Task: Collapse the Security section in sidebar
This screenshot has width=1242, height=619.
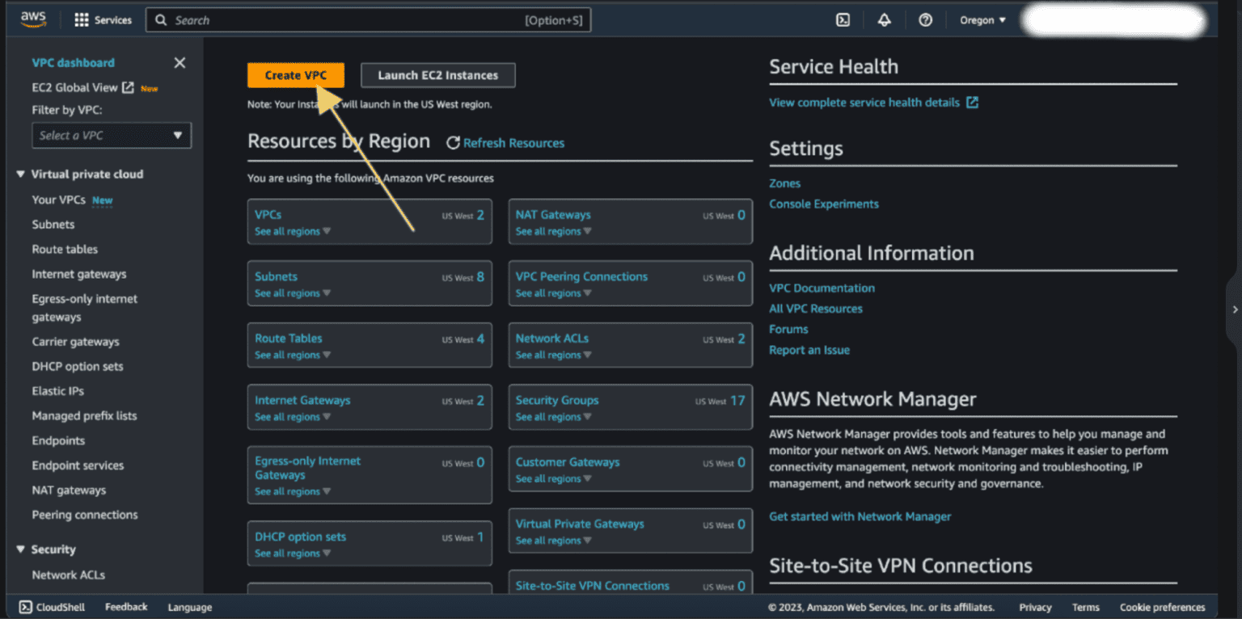Action: (x=19, y=549)
